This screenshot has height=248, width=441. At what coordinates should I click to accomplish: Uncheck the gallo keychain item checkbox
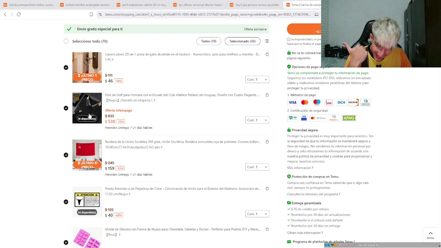coord(66,68)
